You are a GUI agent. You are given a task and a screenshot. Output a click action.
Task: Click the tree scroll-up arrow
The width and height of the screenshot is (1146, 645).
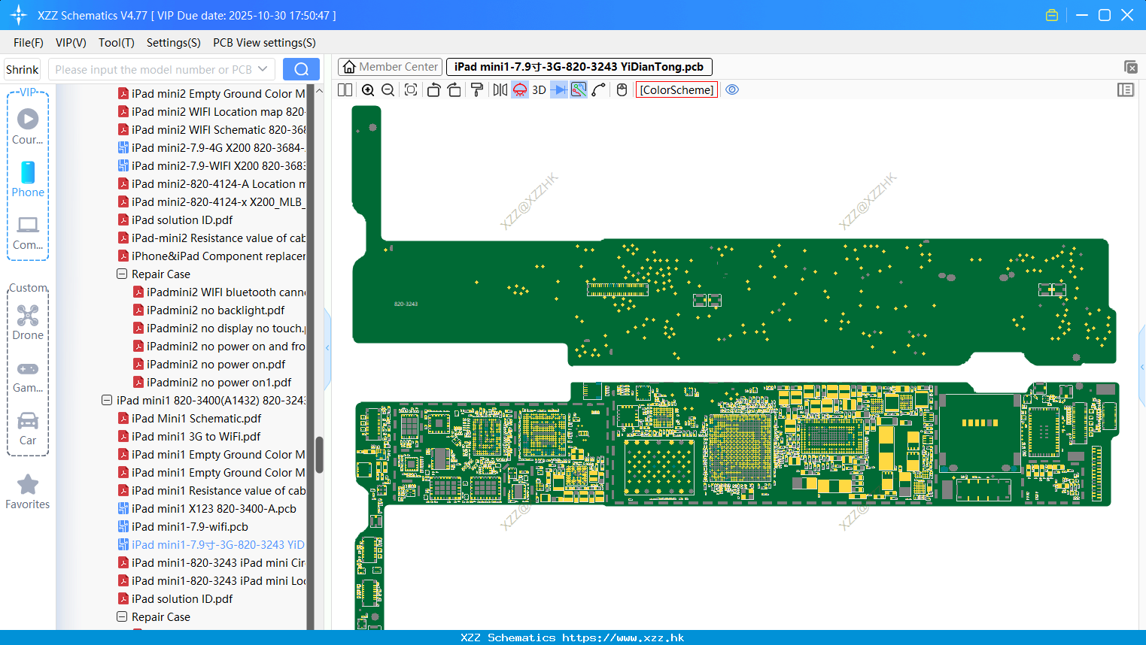click(x=319, y=91)
